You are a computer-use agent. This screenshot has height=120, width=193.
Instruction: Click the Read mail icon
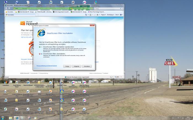[95, 15]
